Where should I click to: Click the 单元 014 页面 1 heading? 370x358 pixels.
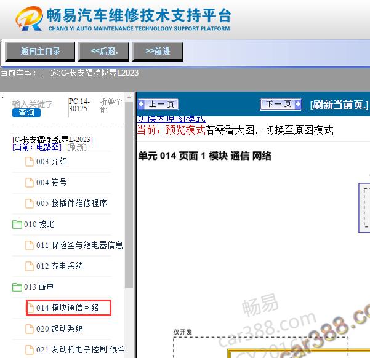pyautogui.click(x=204, y=156)
